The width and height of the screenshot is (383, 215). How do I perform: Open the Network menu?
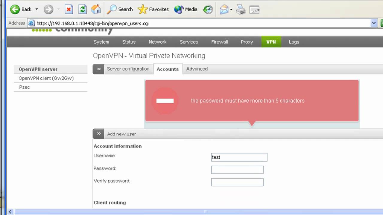[157, 42]
